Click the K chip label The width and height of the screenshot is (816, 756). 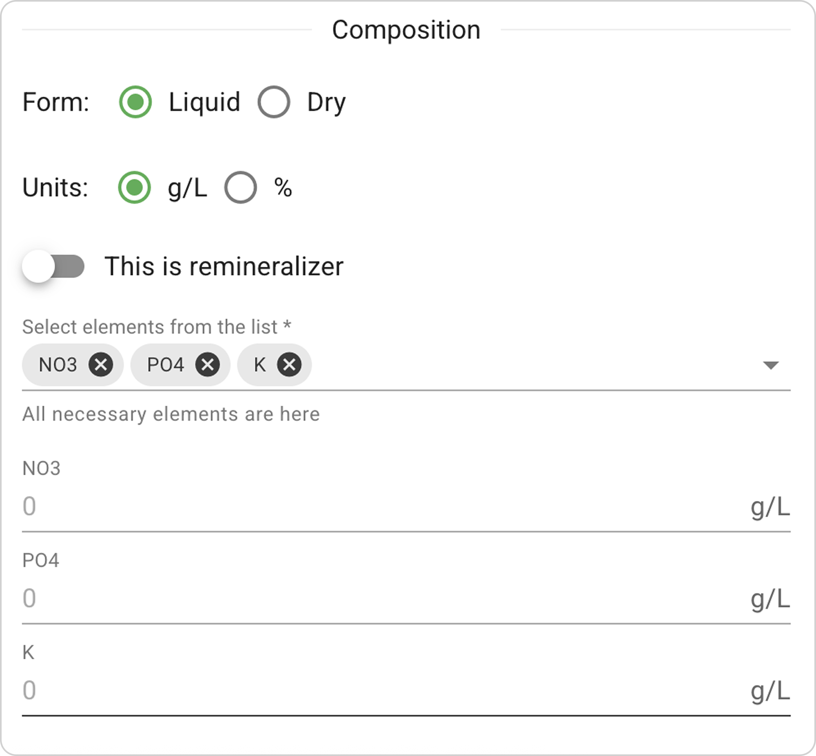click(x=260, y=365)
